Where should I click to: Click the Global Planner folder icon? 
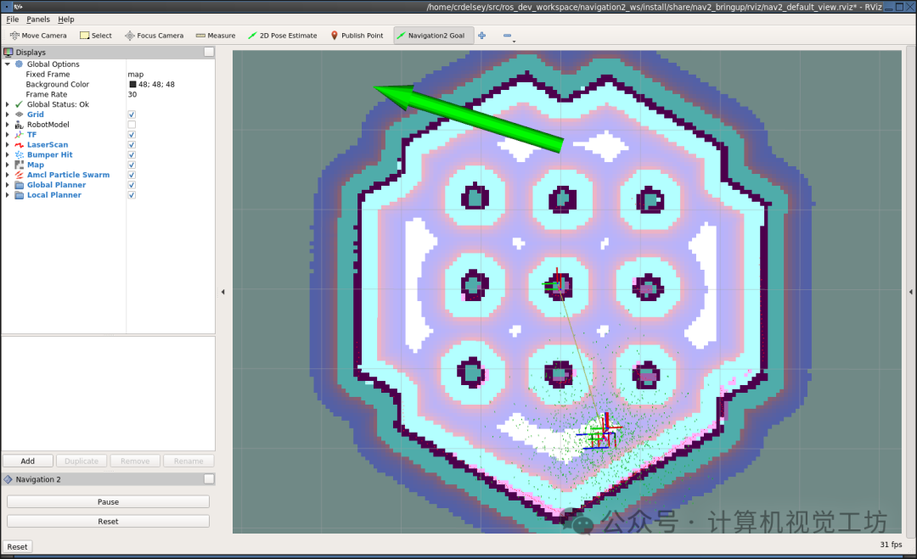[20, 185]
